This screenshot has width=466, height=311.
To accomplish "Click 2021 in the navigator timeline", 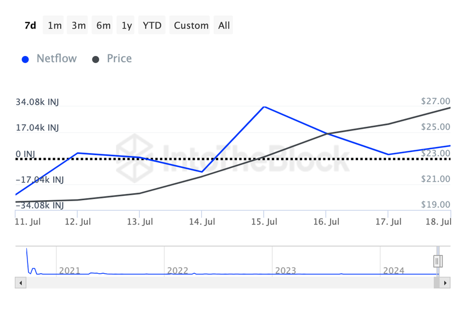I will tap(70, 270).
